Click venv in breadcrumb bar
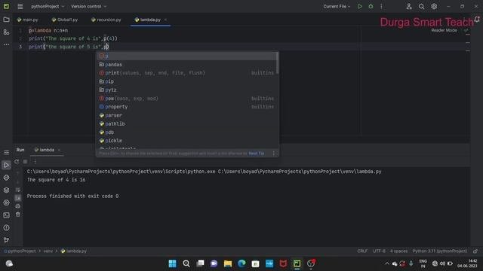Viewport: 483px width, 271px height. 48,251
